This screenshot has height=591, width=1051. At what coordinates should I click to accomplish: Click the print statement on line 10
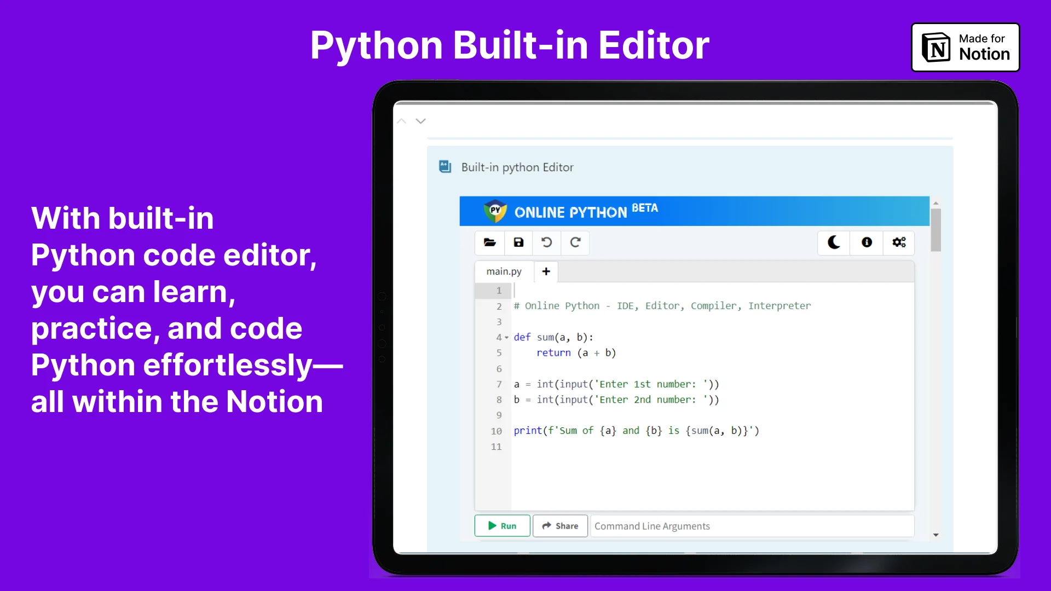pos(636,431)
